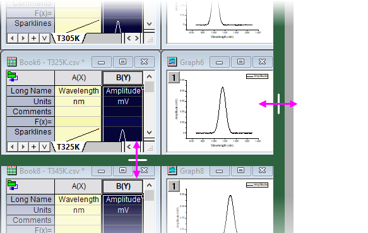Click the F(x)= cell for Wavelength in Book6
Image resolution: width=368 pixels, height=233 pixels.
coord(78,122)
